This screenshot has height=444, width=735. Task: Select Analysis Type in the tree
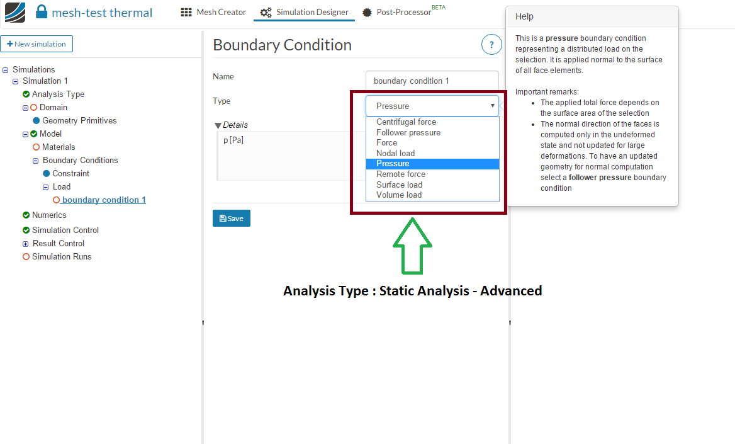click(58, 94)
